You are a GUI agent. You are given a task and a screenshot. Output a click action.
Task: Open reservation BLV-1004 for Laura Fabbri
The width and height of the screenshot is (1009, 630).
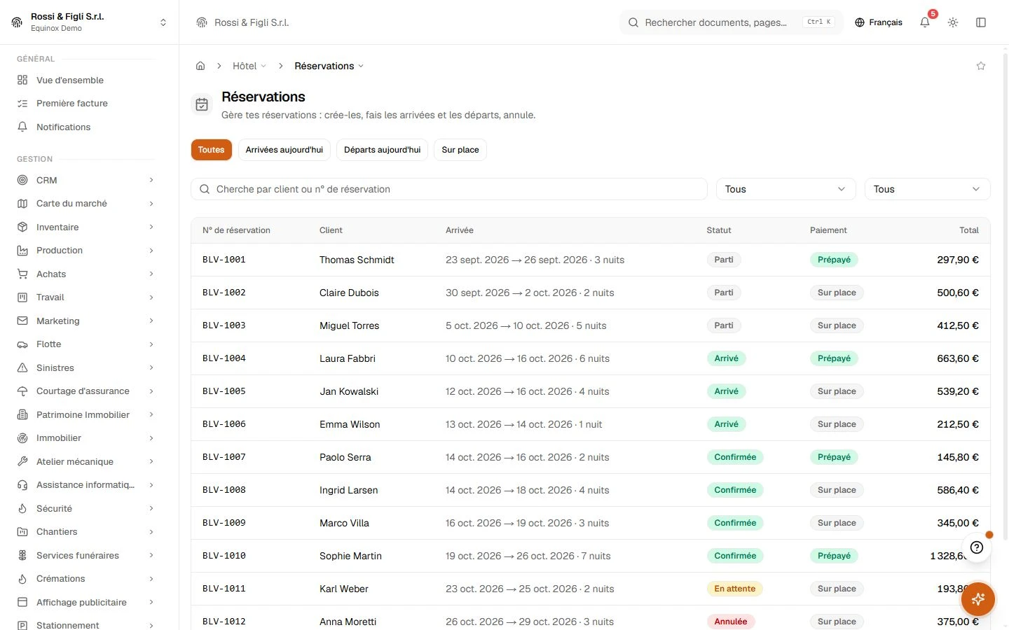[591, 358]
